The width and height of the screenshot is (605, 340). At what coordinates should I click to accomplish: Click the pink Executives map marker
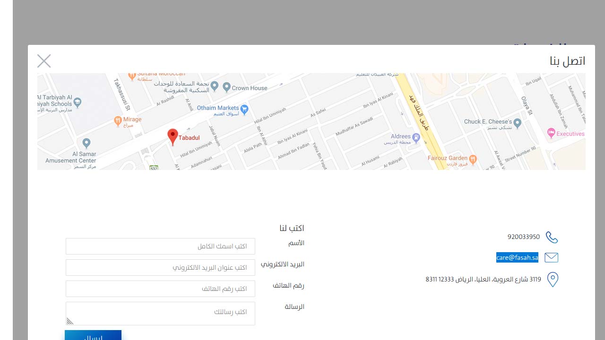[x=551, y=133]
